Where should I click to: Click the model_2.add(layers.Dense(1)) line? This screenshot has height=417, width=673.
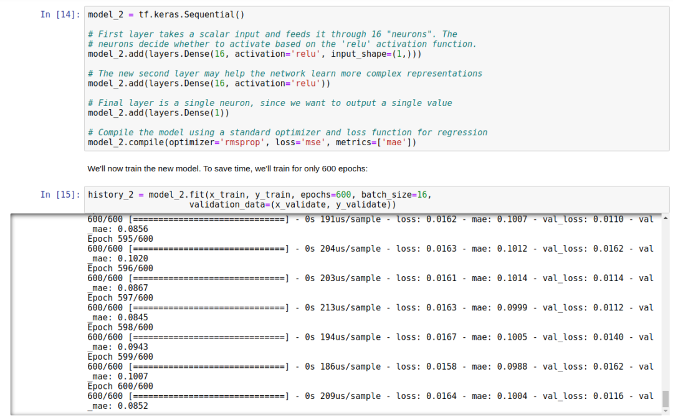coord(158,113)
